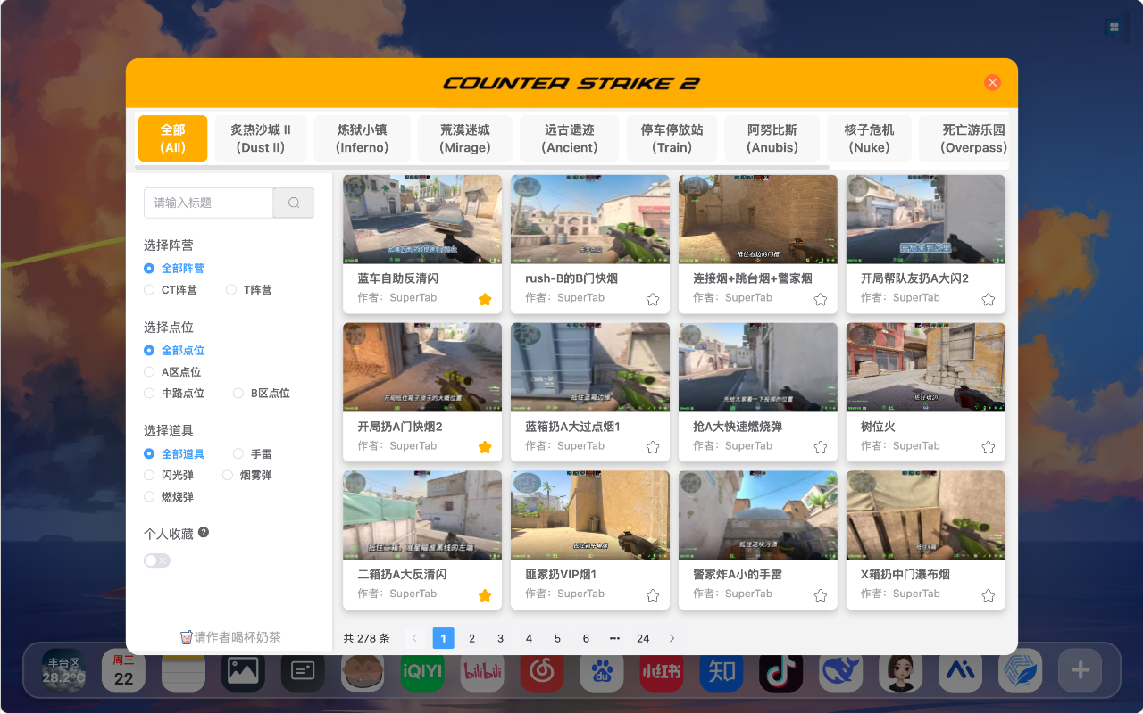Remove star from 开局扔A门快烟2

click(x=485, y=447)
